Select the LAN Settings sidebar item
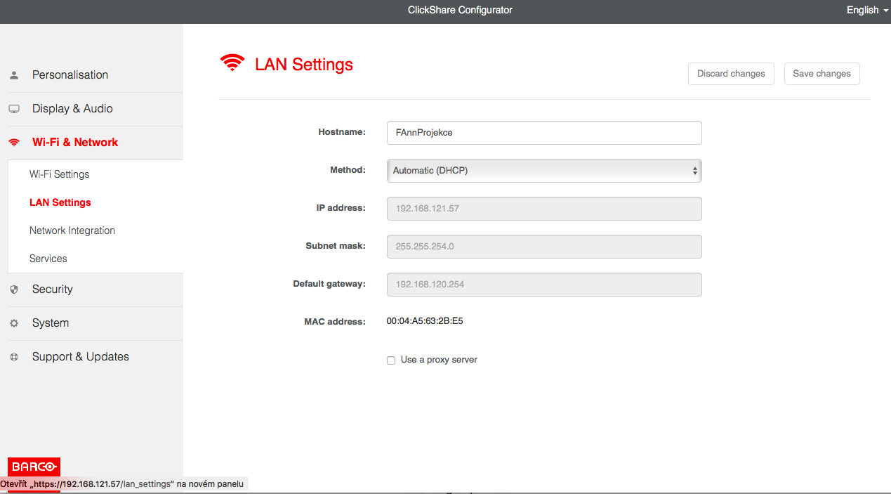The width and height of the screenshot is (891, 494). pyautogui.click(x=60, y=202)
